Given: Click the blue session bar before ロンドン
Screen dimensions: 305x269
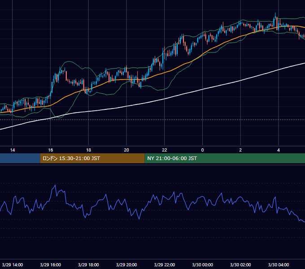Looking at the screenshot, I should (x=20, y=158).
